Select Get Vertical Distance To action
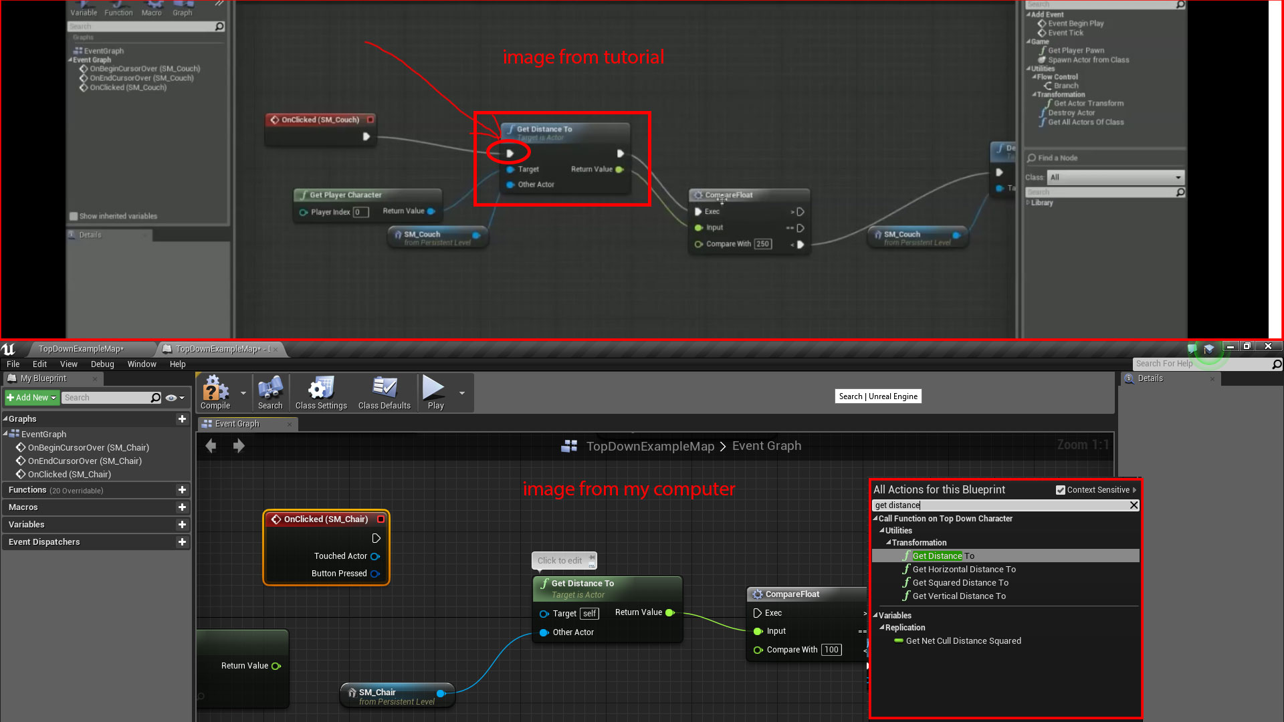This screenshot has height=722, width=1284. (959, 596)
